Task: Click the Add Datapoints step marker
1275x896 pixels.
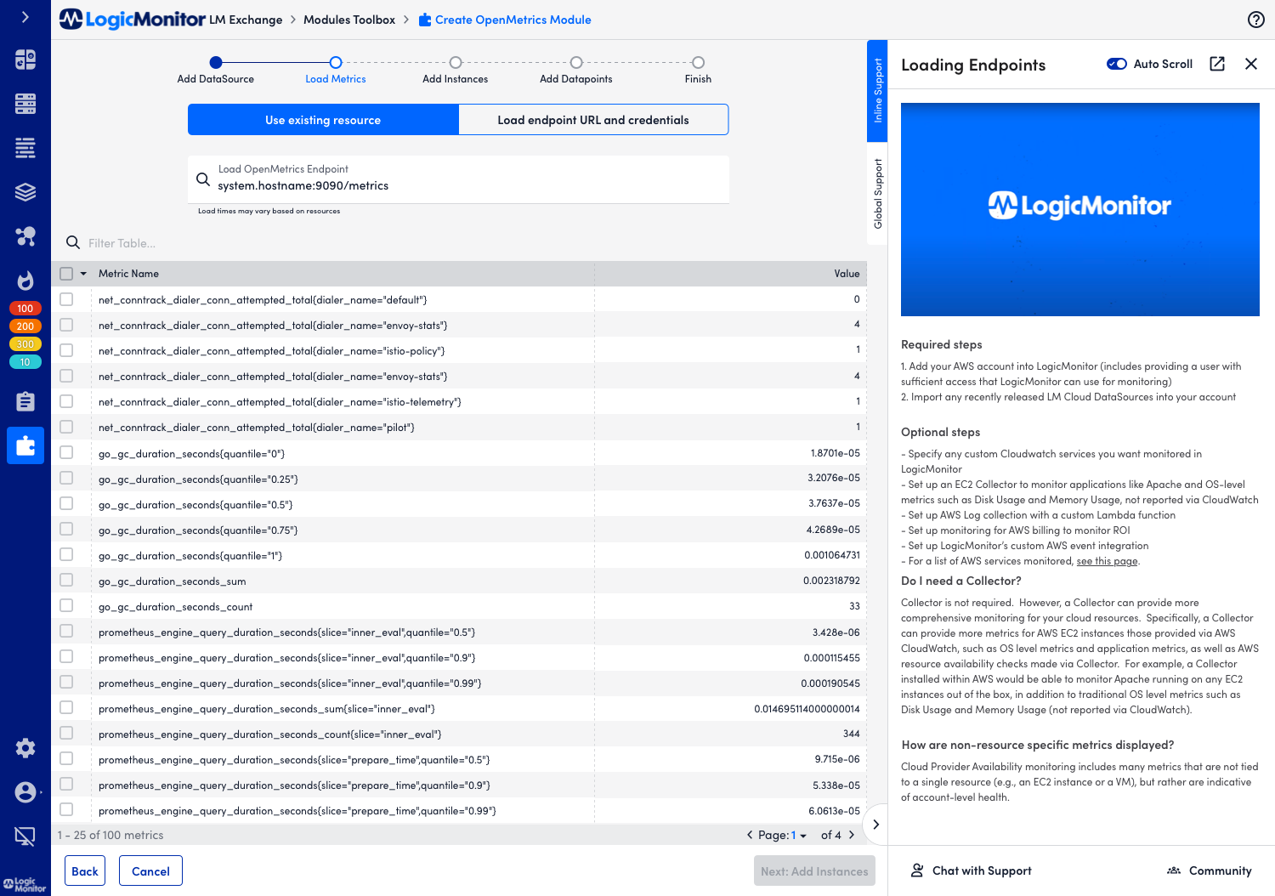Action: point(576,62)
